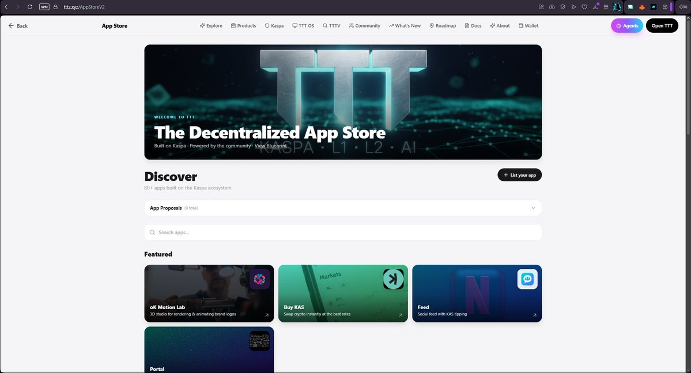Click the hooded figure profile avatar

617,7
